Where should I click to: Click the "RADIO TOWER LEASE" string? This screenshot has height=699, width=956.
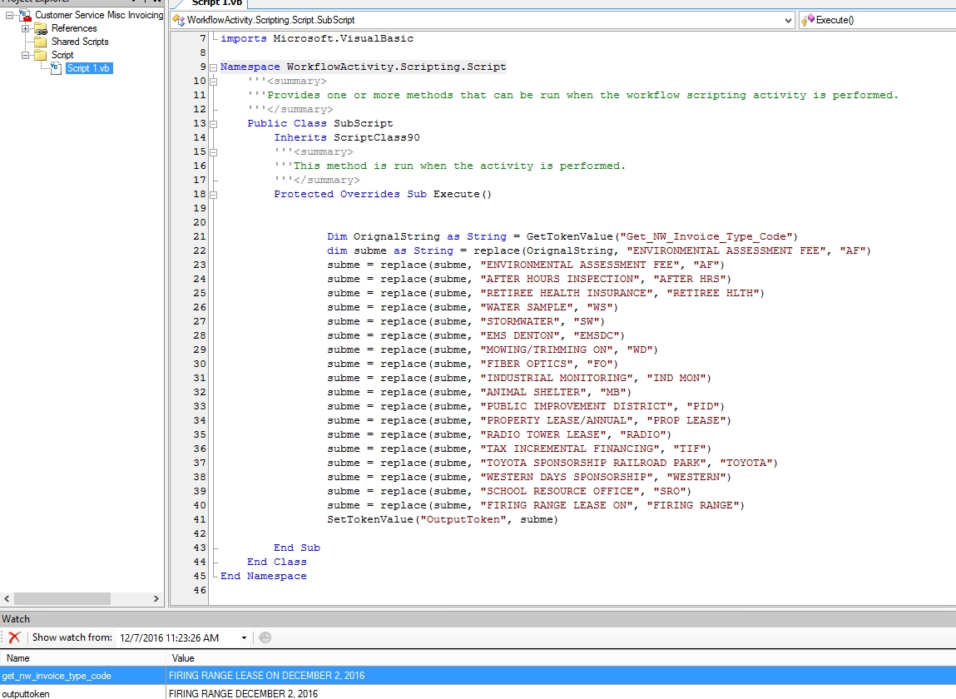[543, 435]
